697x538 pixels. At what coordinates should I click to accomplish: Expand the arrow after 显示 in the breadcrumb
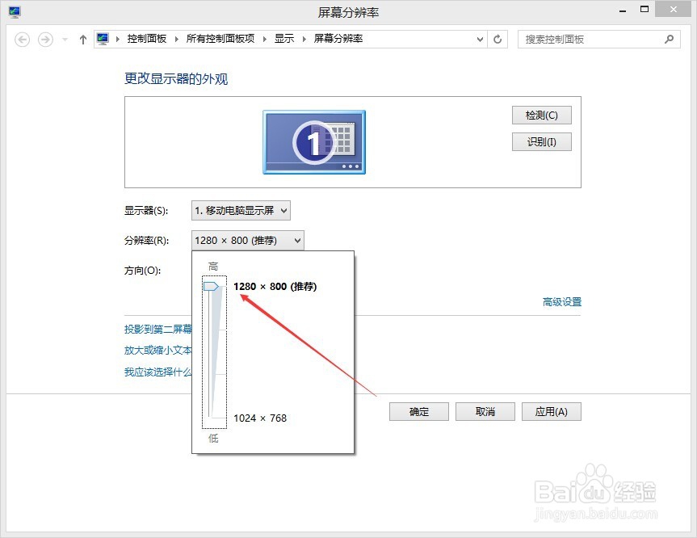pos(304,39)
